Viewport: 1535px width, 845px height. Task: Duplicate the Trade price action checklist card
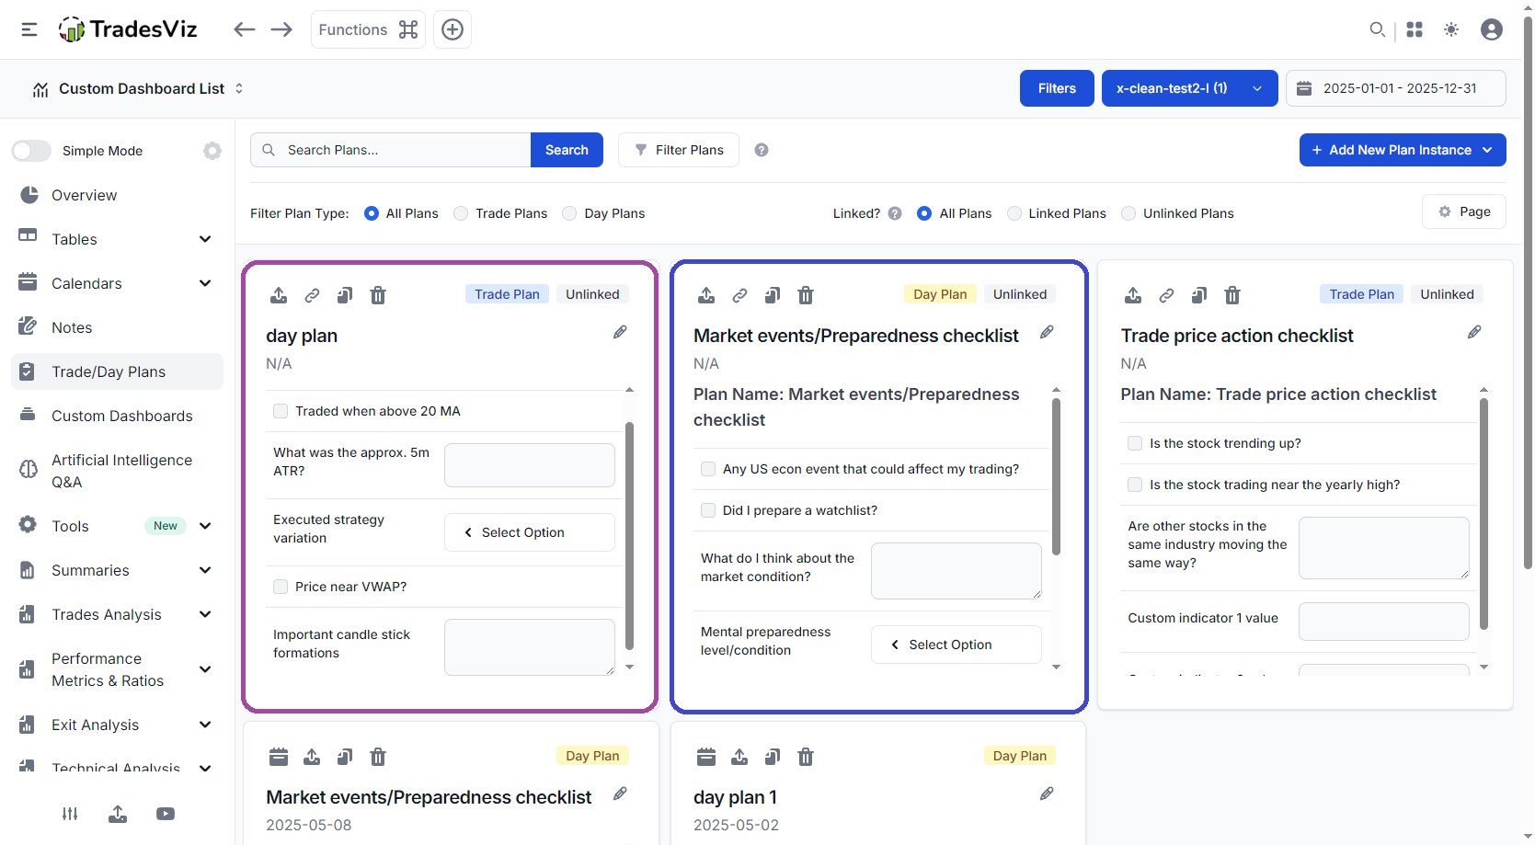[1199, 295]
